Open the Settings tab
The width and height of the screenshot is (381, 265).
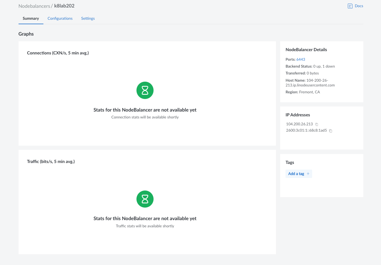coord(88,19)
